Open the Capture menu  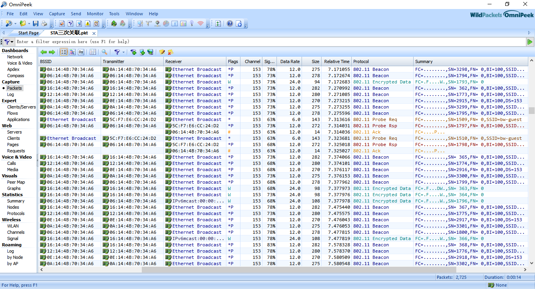coord(57,14)
